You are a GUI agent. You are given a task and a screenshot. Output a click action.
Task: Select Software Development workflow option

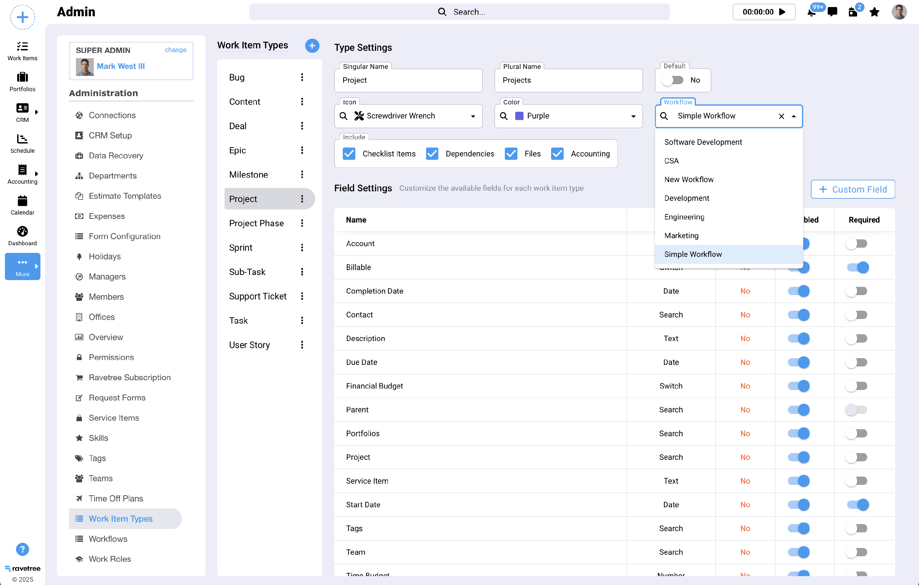click(703, 142)
